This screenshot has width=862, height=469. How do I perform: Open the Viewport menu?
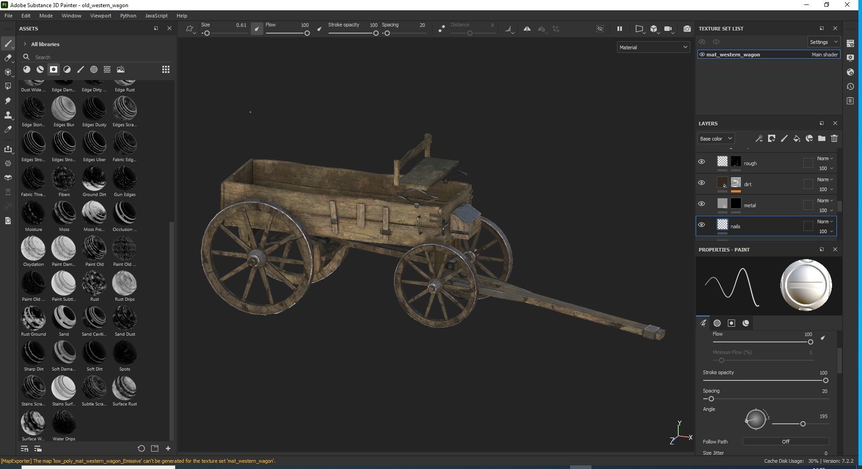[x=101, y=16]
